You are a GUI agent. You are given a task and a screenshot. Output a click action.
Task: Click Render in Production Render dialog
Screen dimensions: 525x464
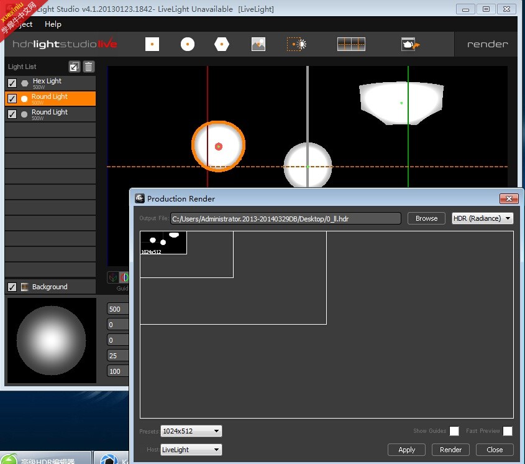pos(450,450)
